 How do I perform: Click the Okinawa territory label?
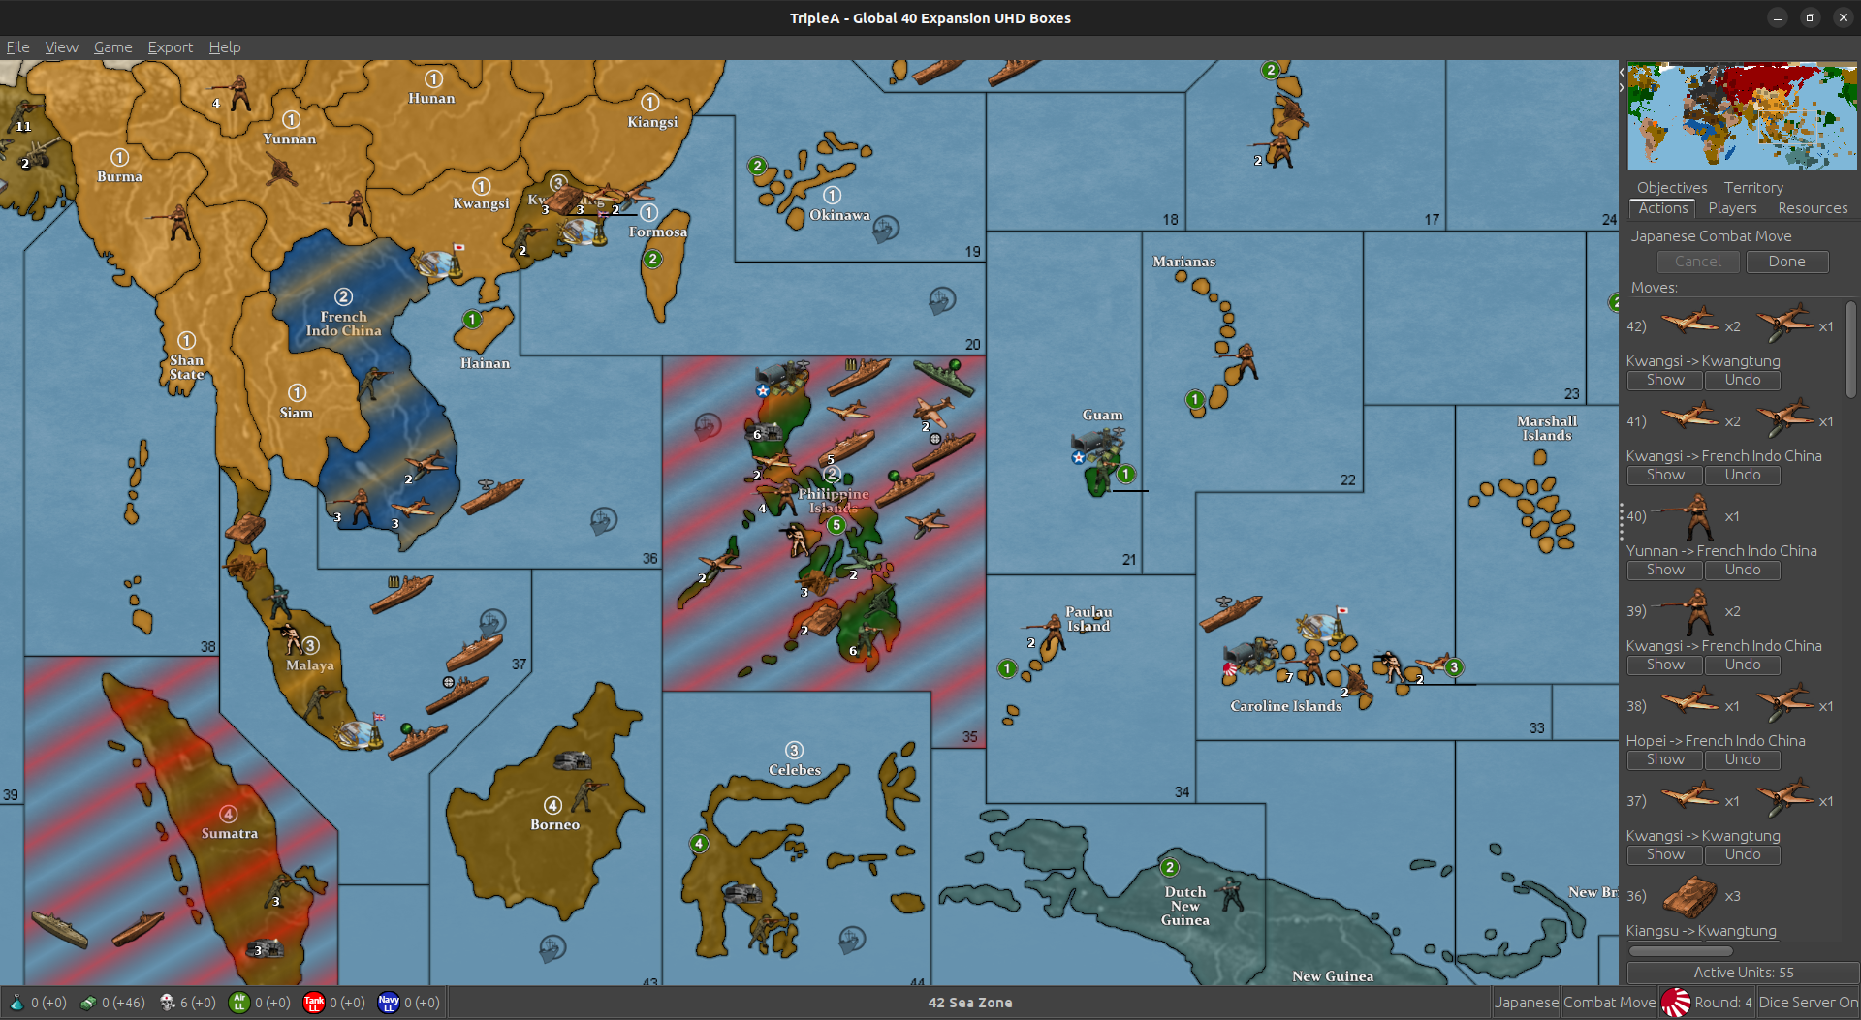pos(839,215)
